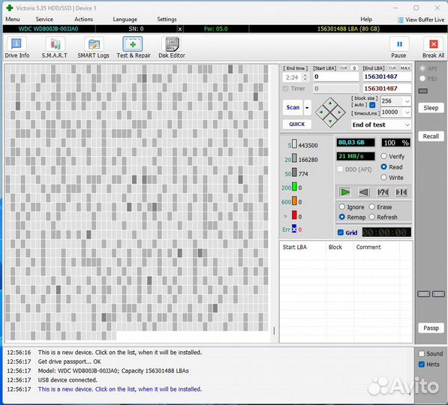Click the up arrow on navigation diamond

tap(330, 103)
